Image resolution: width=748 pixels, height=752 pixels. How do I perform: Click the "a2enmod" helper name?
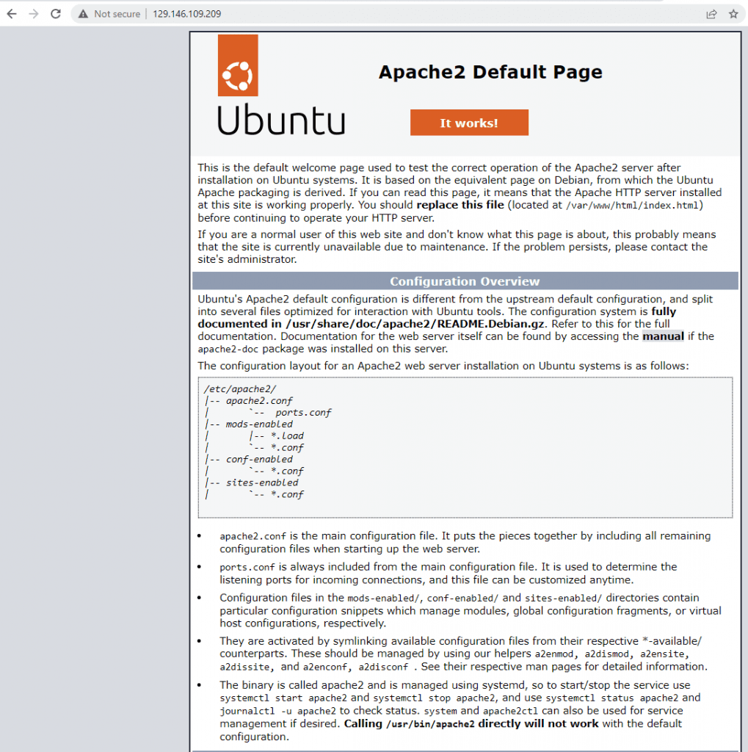pos(554,654)
